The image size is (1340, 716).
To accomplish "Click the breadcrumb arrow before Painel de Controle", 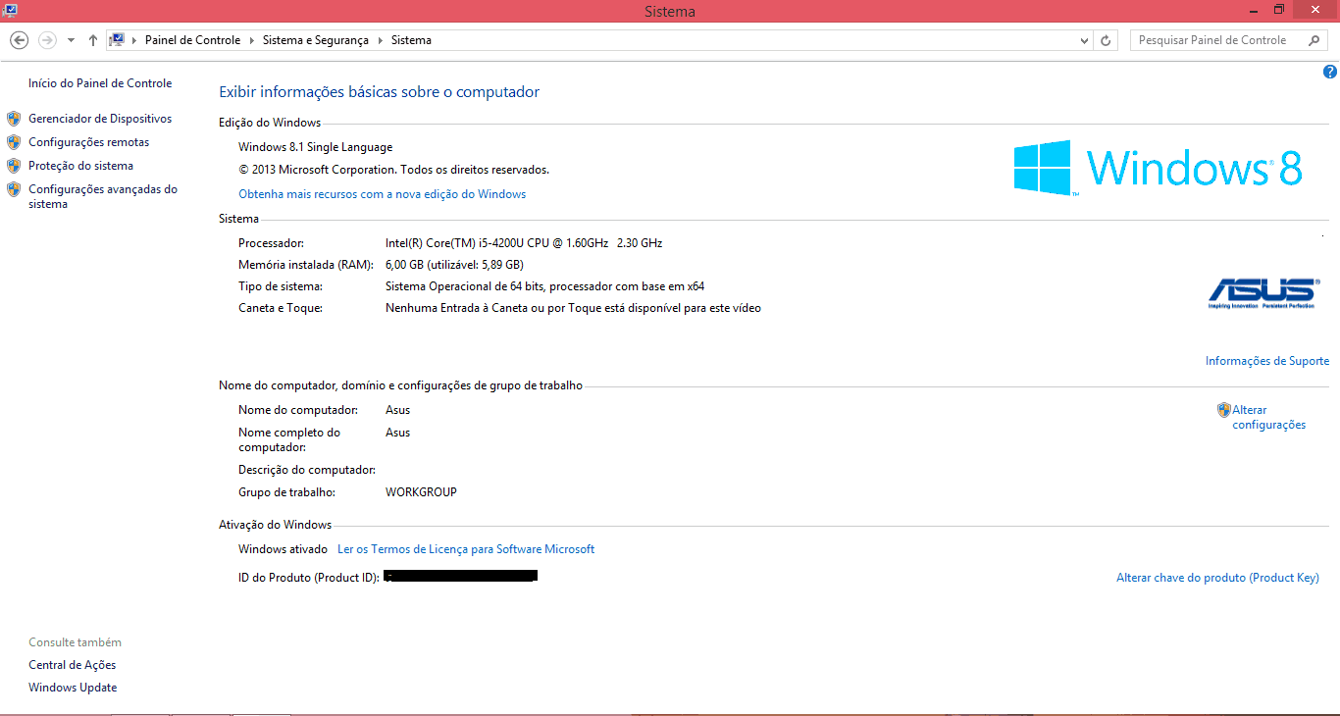I will click(134, 40).
